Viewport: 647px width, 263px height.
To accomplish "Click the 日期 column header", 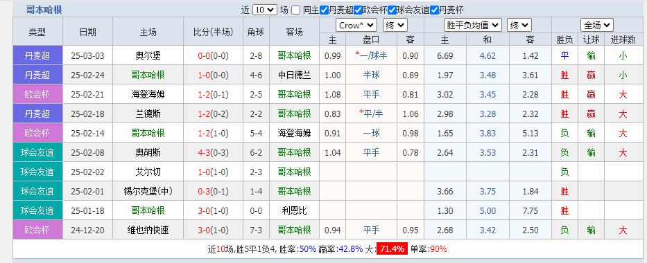I will tap(87, 32).
